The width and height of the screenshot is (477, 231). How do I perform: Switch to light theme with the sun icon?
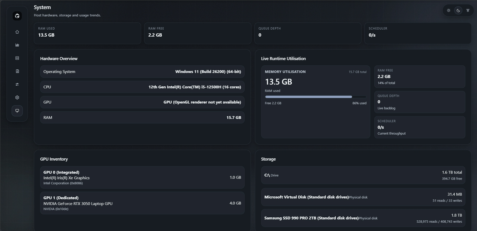coord(449,10)
